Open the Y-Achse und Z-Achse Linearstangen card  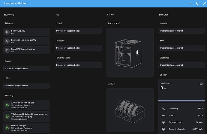pyautogui.click(x=27, y=116)
